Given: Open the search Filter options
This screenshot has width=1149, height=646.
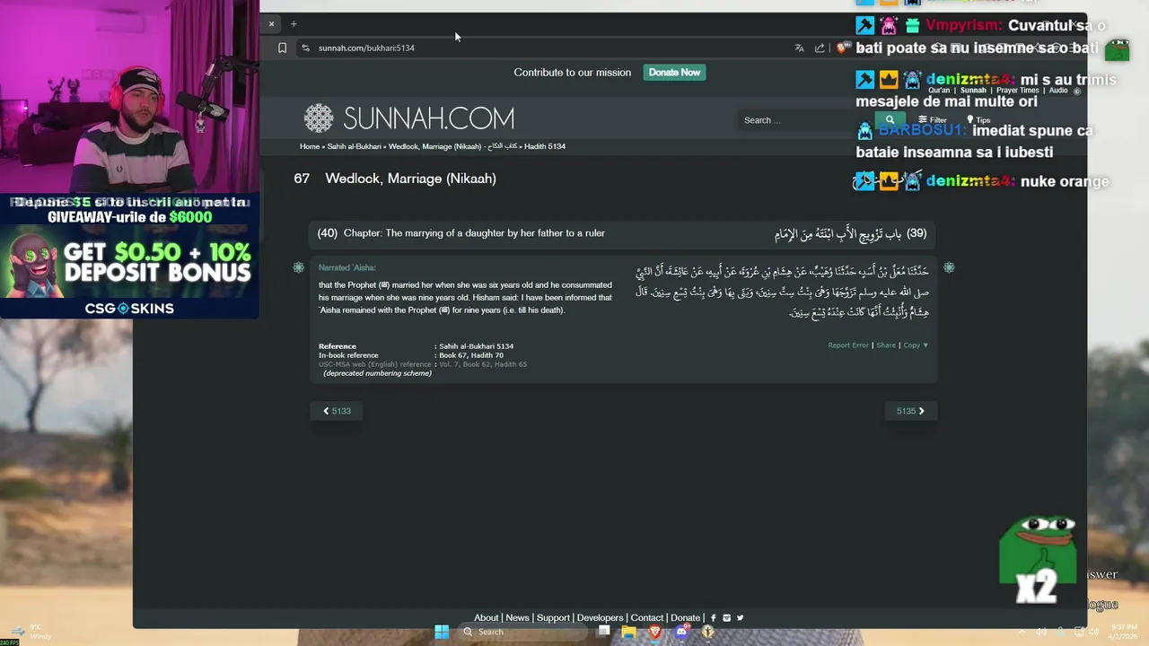Looking at the screenshot, I should (x=933, y=120).
